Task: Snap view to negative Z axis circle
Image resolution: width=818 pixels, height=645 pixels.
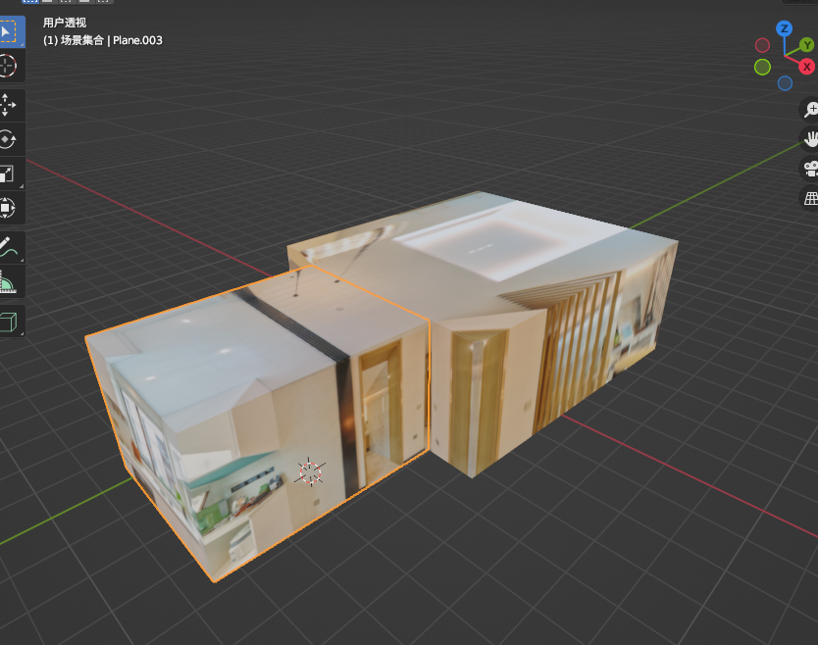Action: [x=785, y=83]
